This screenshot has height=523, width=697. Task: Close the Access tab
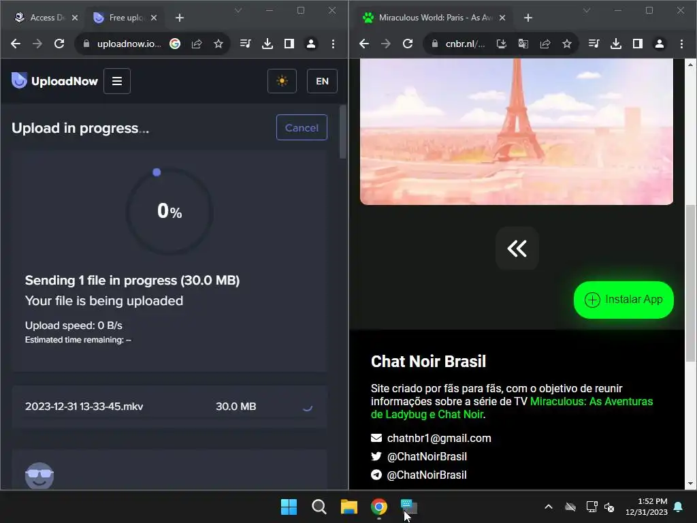pos(75,18)
